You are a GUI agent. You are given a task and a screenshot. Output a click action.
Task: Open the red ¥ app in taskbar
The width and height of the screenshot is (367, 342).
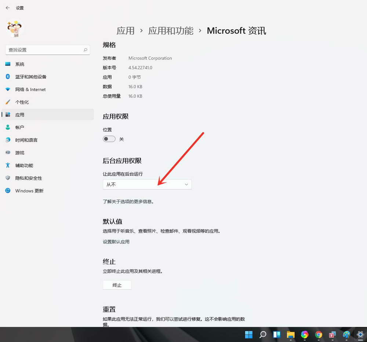tap(333, 335)
